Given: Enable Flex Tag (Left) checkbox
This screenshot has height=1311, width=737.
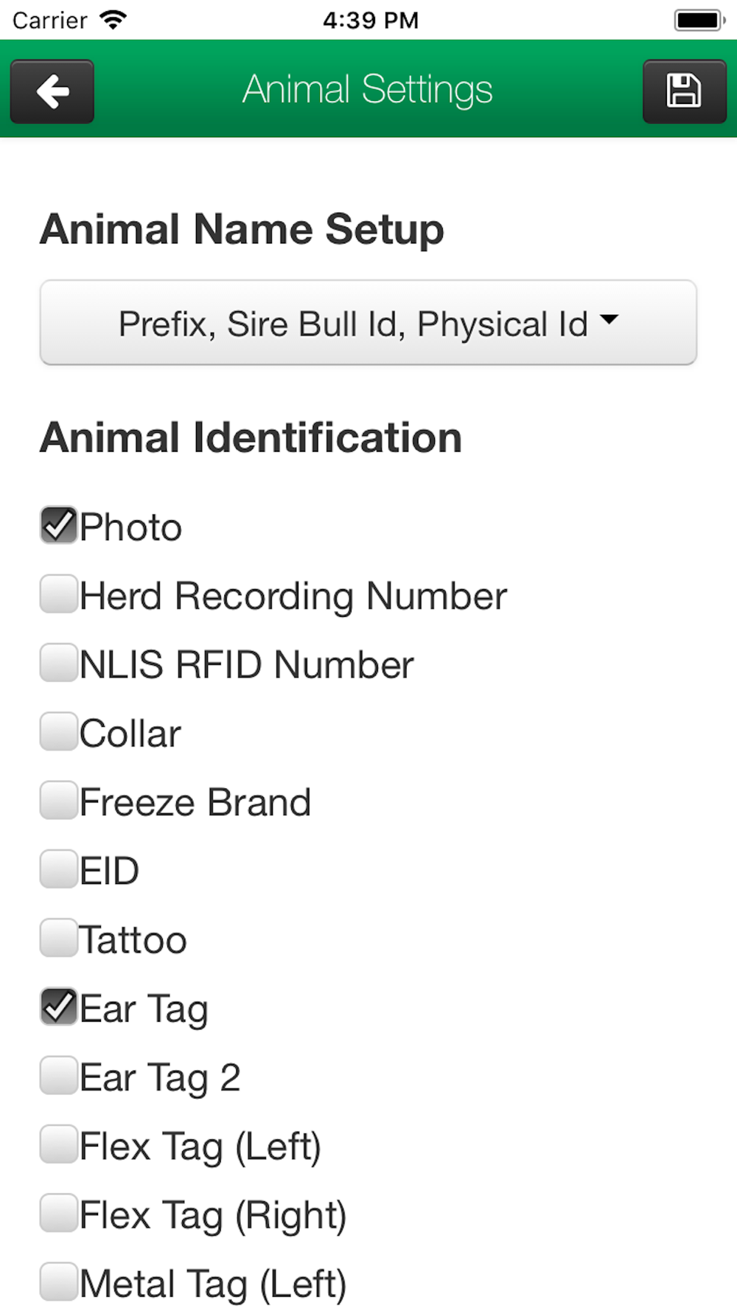Looking at the screenshot, I should [59, 1144].
